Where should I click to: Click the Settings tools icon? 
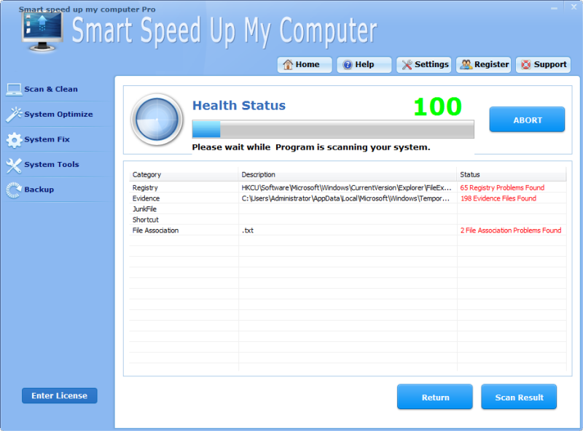tap(407, 65)
